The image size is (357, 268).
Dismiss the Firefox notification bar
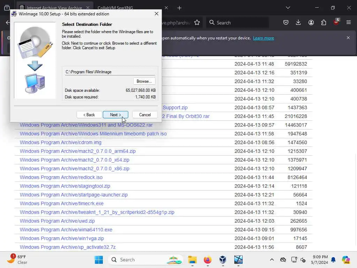[x=348, y=38]
